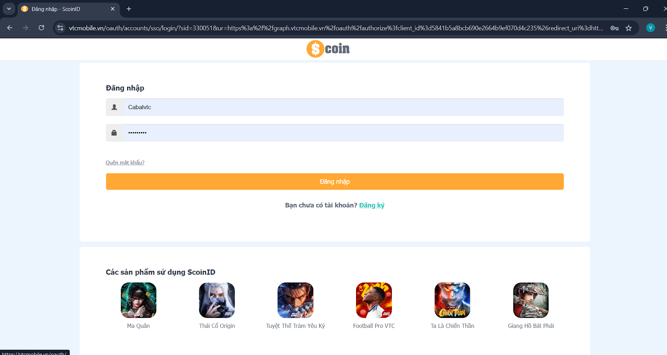Click the Quên mật khẩu? link
Screen dimensions: 667x355
(125, 162)
